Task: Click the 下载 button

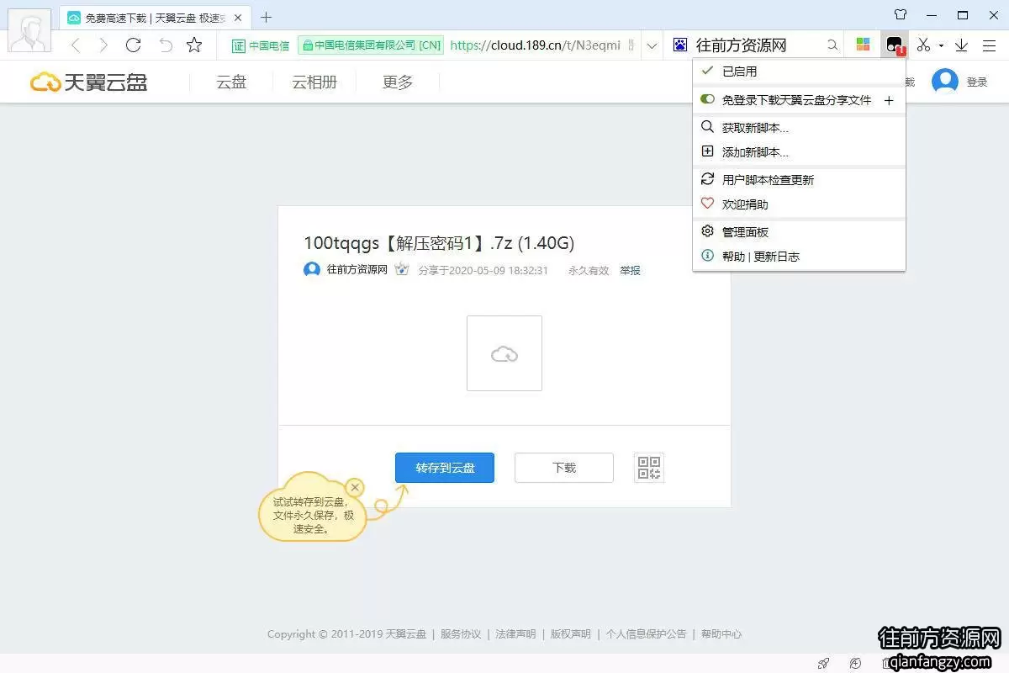Action: (x=564, y=468)
